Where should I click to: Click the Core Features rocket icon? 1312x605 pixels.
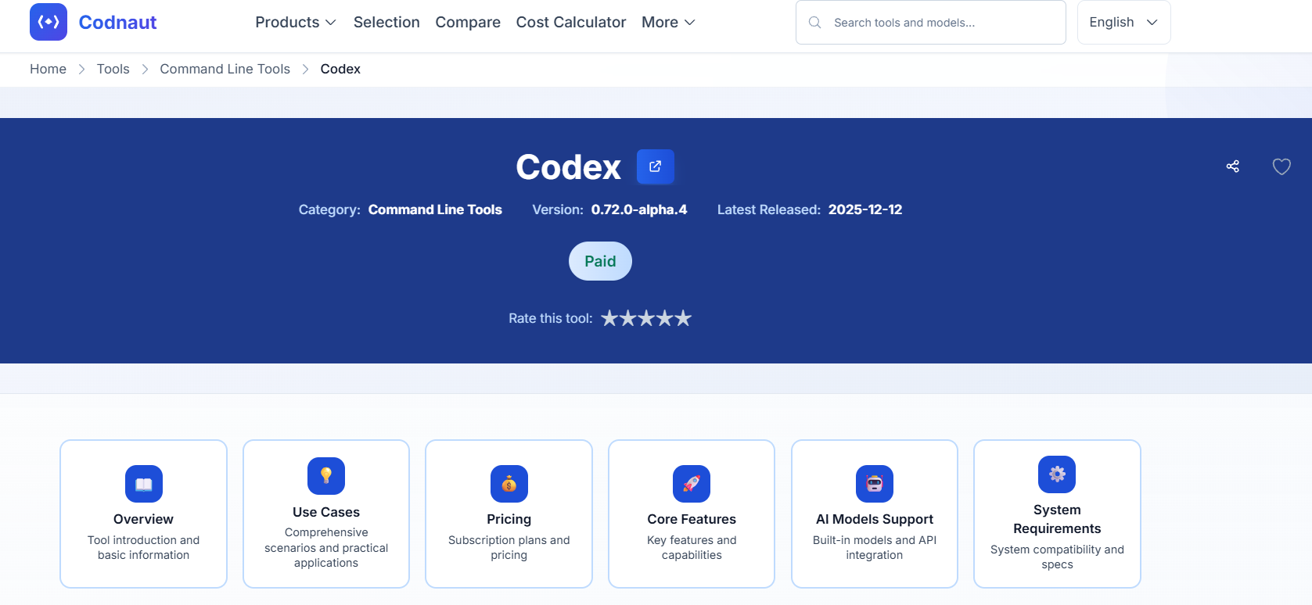tap(692, 484)
